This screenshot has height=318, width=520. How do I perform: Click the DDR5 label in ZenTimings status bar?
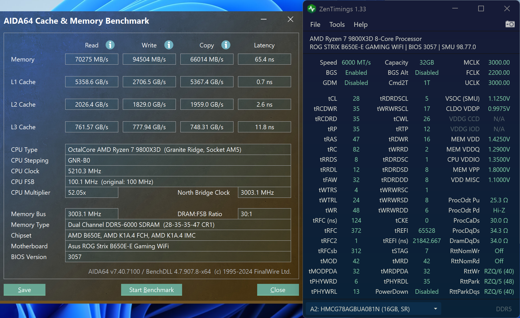tap(506, 309)
